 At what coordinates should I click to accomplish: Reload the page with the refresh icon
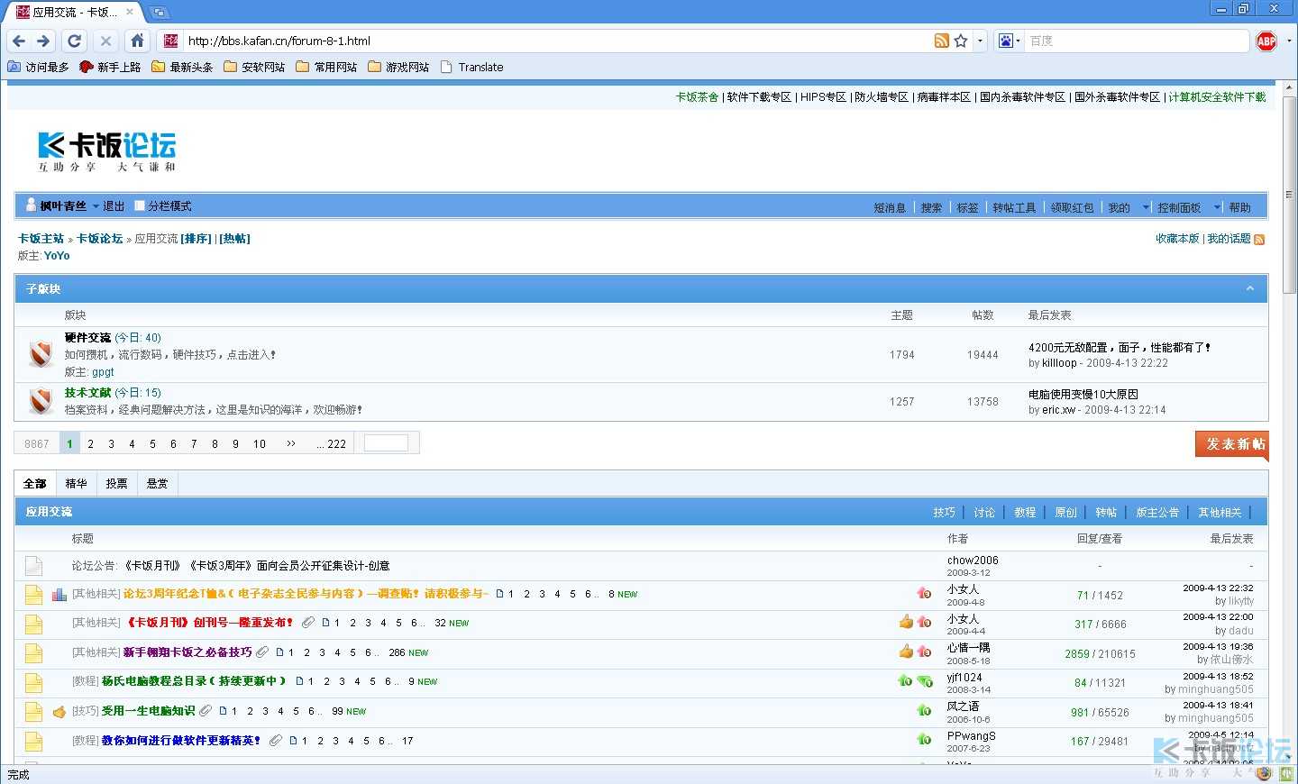(75, 41)
